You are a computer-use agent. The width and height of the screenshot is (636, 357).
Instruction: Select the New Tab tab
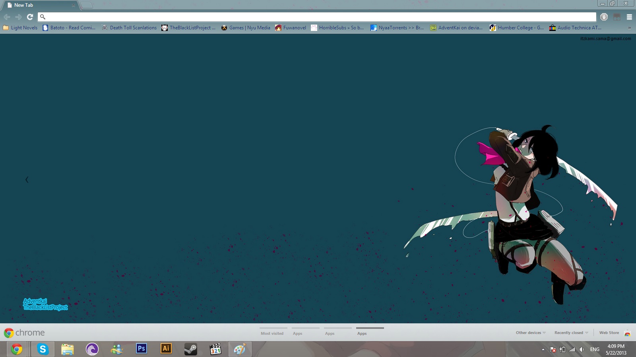point(40,5)
